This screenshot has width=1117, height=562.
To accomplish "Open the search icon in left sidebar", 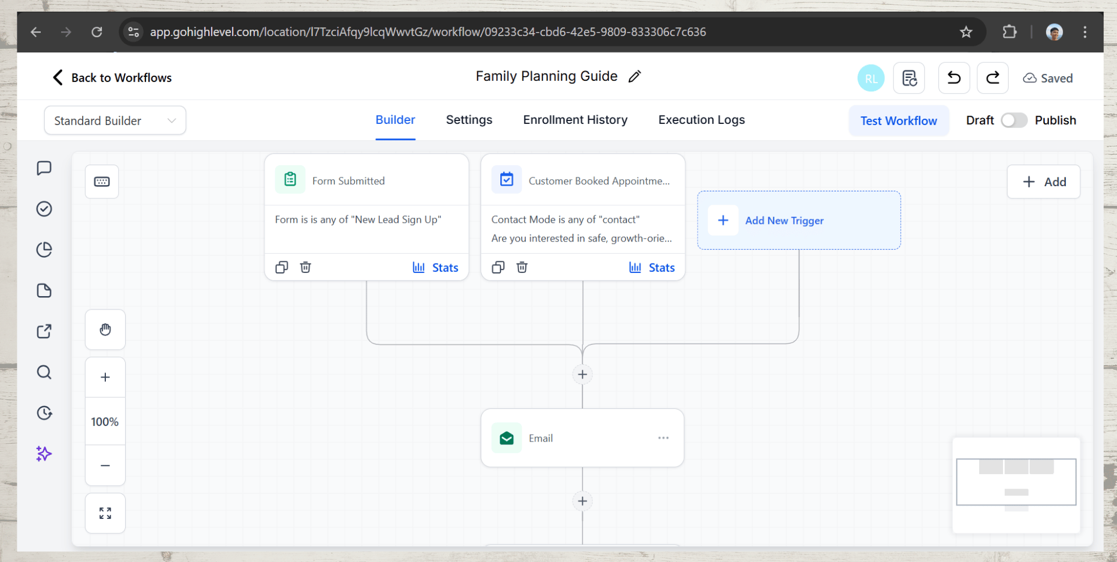I will click(x=44, y=372).
